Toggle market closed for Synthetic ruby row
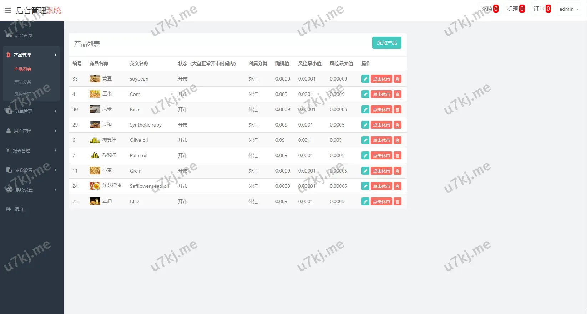This screenshot has height=314, width=587. 381,125
